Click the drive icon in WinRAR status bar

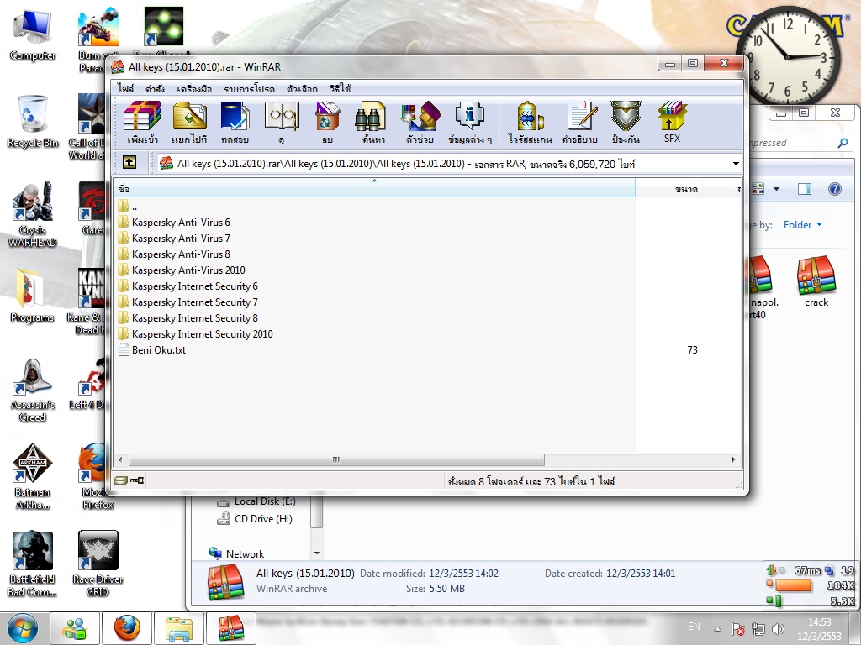tap(120, 480)
